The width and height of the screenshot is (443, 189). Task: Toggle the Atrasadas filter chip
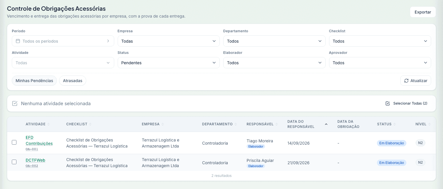[x=73, y=81]
